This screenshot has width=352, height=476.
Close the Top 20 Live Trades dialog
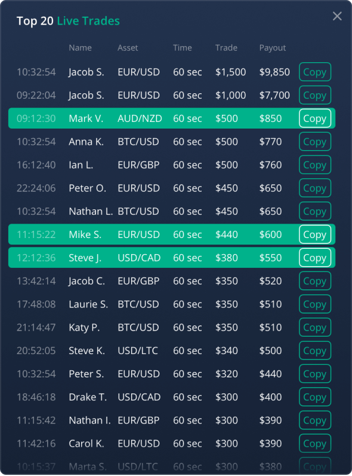point(337,16)
